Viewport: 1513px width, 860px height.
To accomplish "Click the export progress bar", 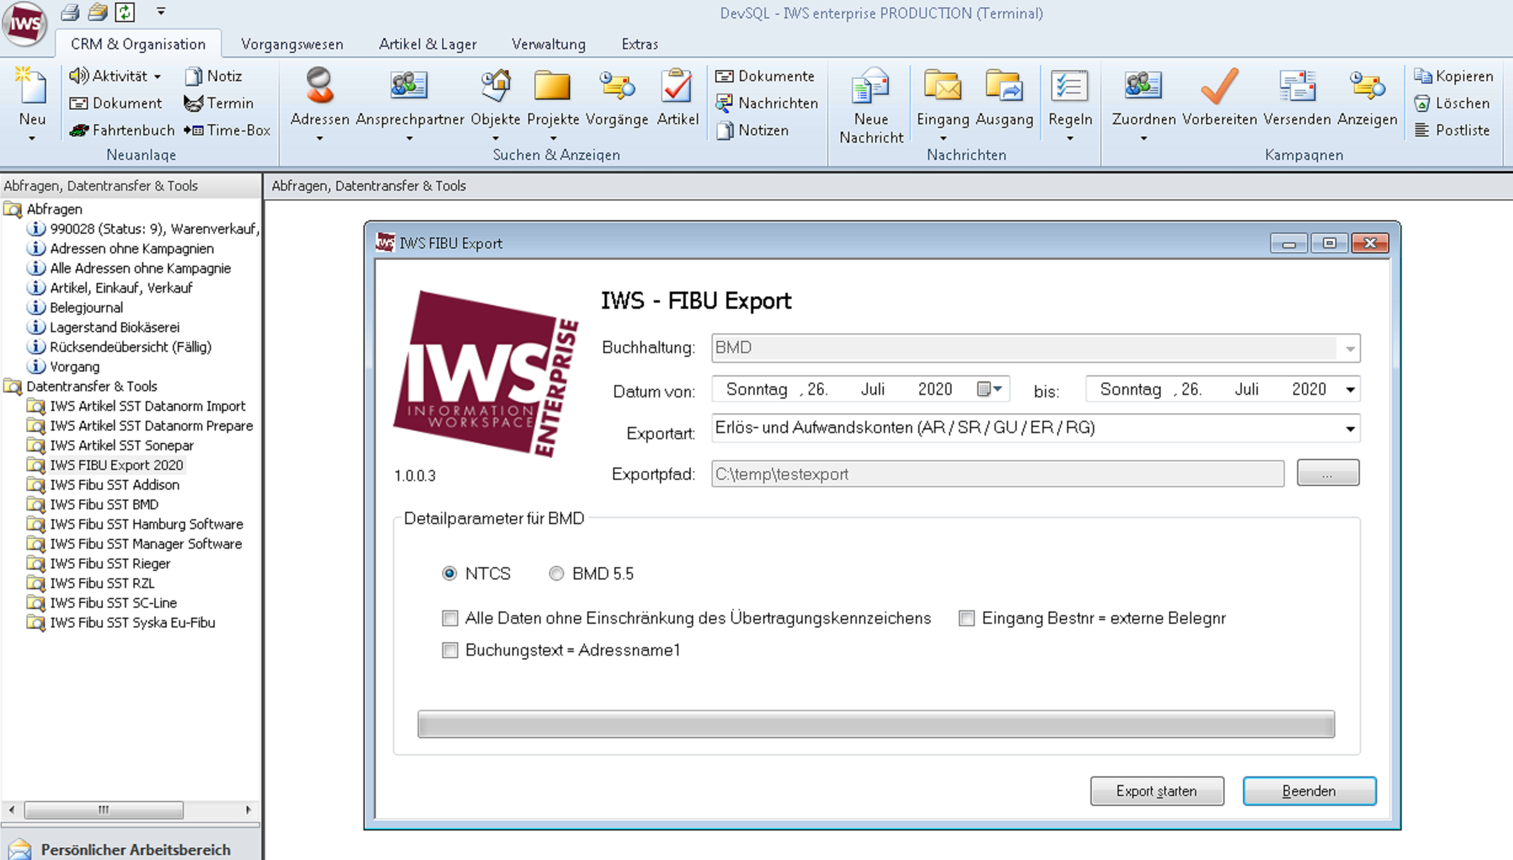I will point(876,724).
